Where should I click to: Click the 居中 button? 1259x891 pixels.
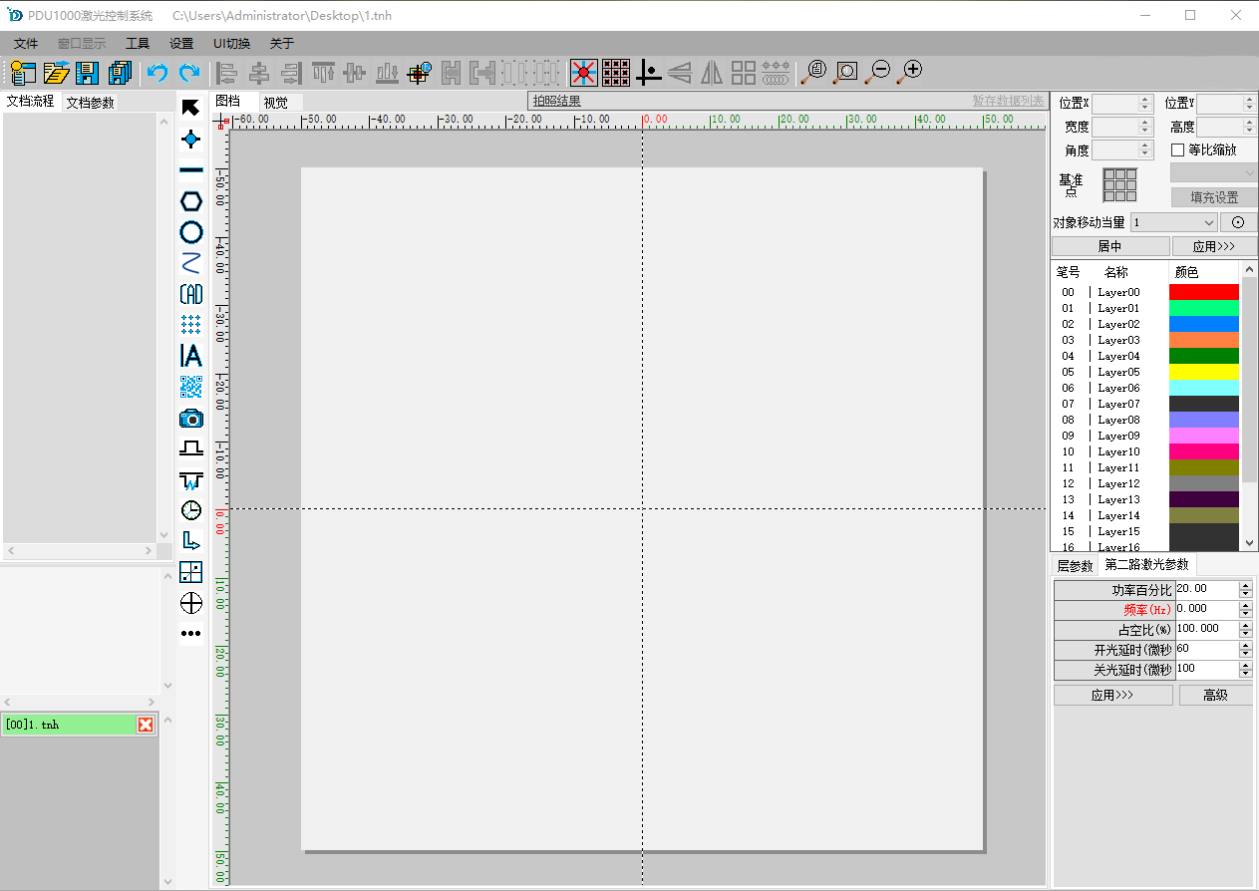pos(1109,246)
